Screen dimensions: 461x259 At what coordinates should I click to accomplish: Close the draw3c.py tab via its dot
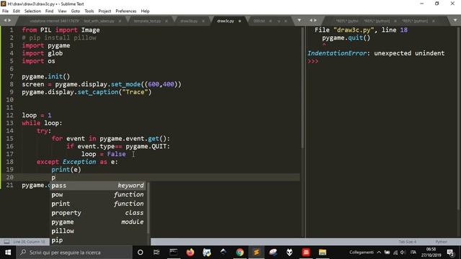coord(240,21)
